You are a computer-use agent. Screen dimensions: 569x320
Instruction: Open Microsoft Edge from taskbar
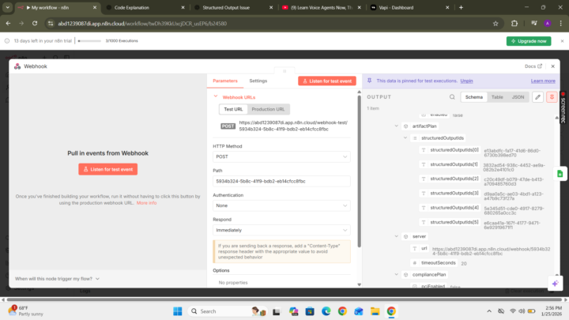click(326, 311)
